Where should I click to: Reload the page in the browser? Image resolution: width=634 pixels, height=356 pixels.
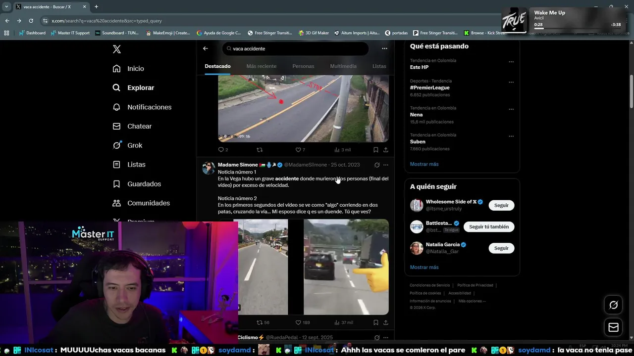tap(31, 21)
